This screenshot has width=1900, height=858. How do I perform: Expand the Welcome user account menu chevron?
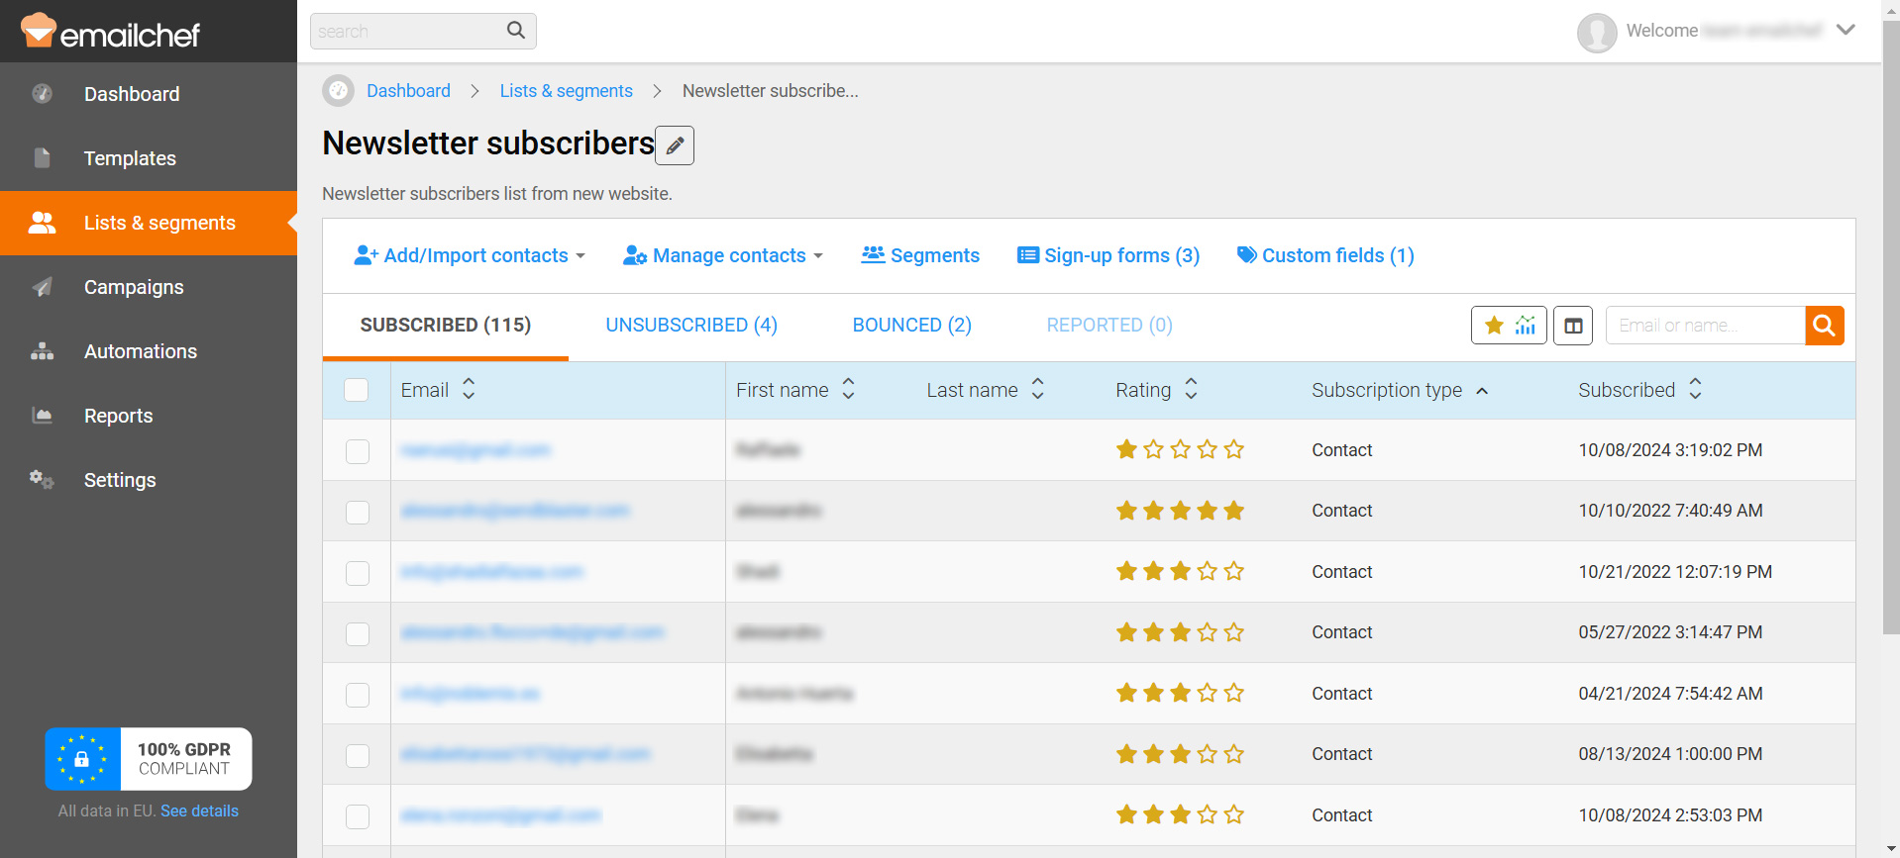click(1846, 30)
